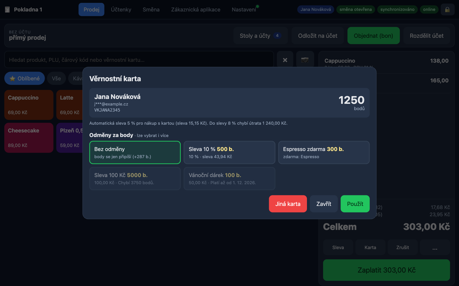Select the 'Vše' category filter
This screenshot has width=459, height=286.
56,78
